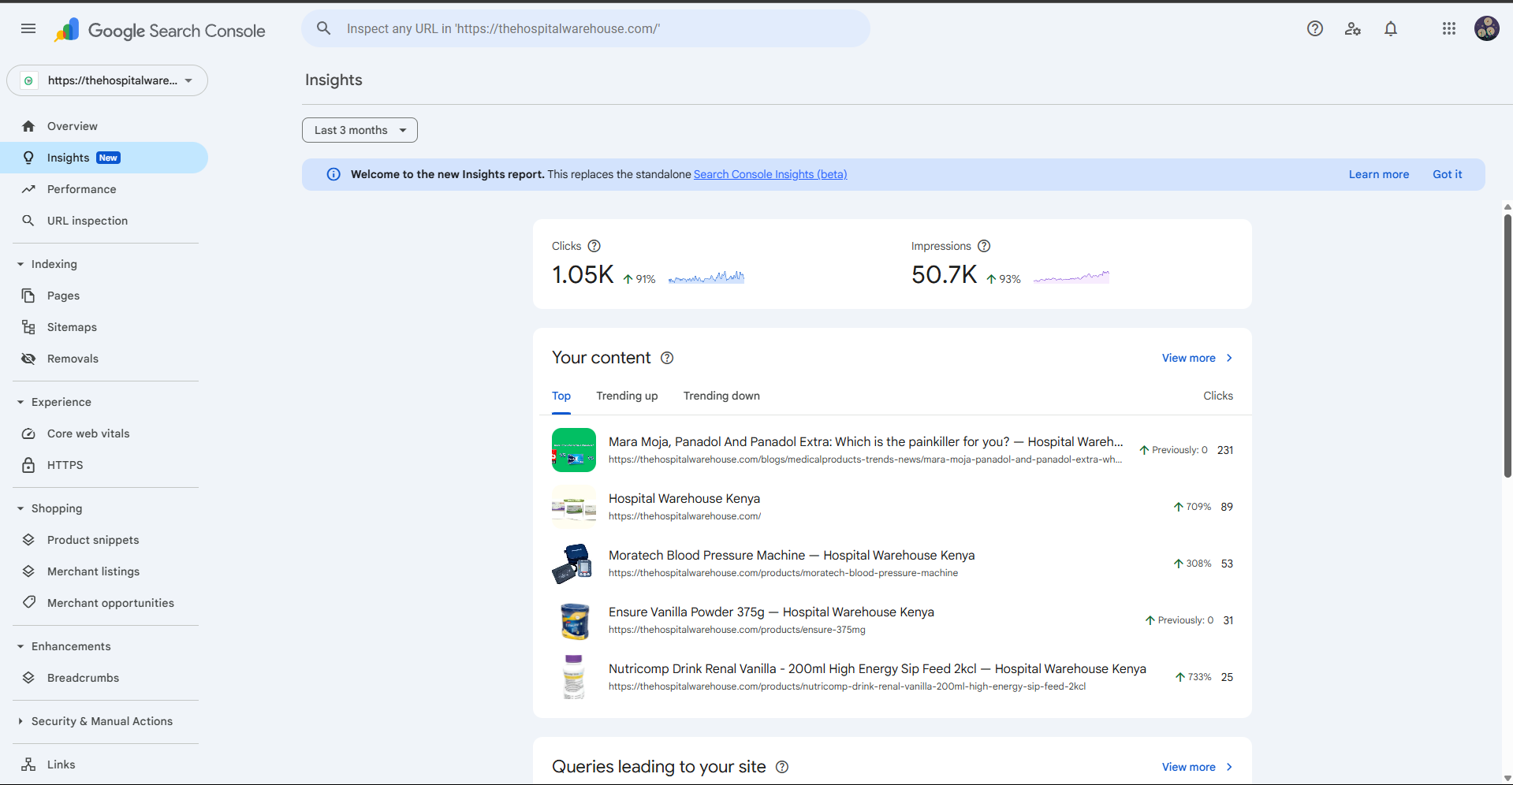The height and width of the screenshot is (785, 1513).
Task: Dismiss the banner with Got it
Action: point(1447,174)
